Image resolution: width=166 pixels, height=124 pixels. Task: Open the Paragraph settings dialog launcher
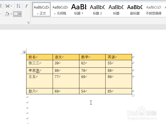(28, 22)
